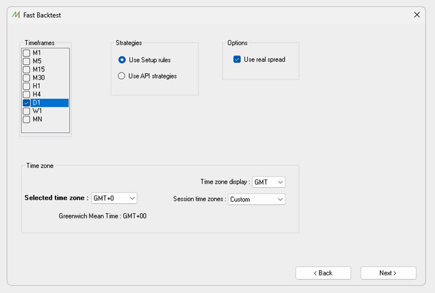Expand the Time zone display dropdown

(269, 182)
